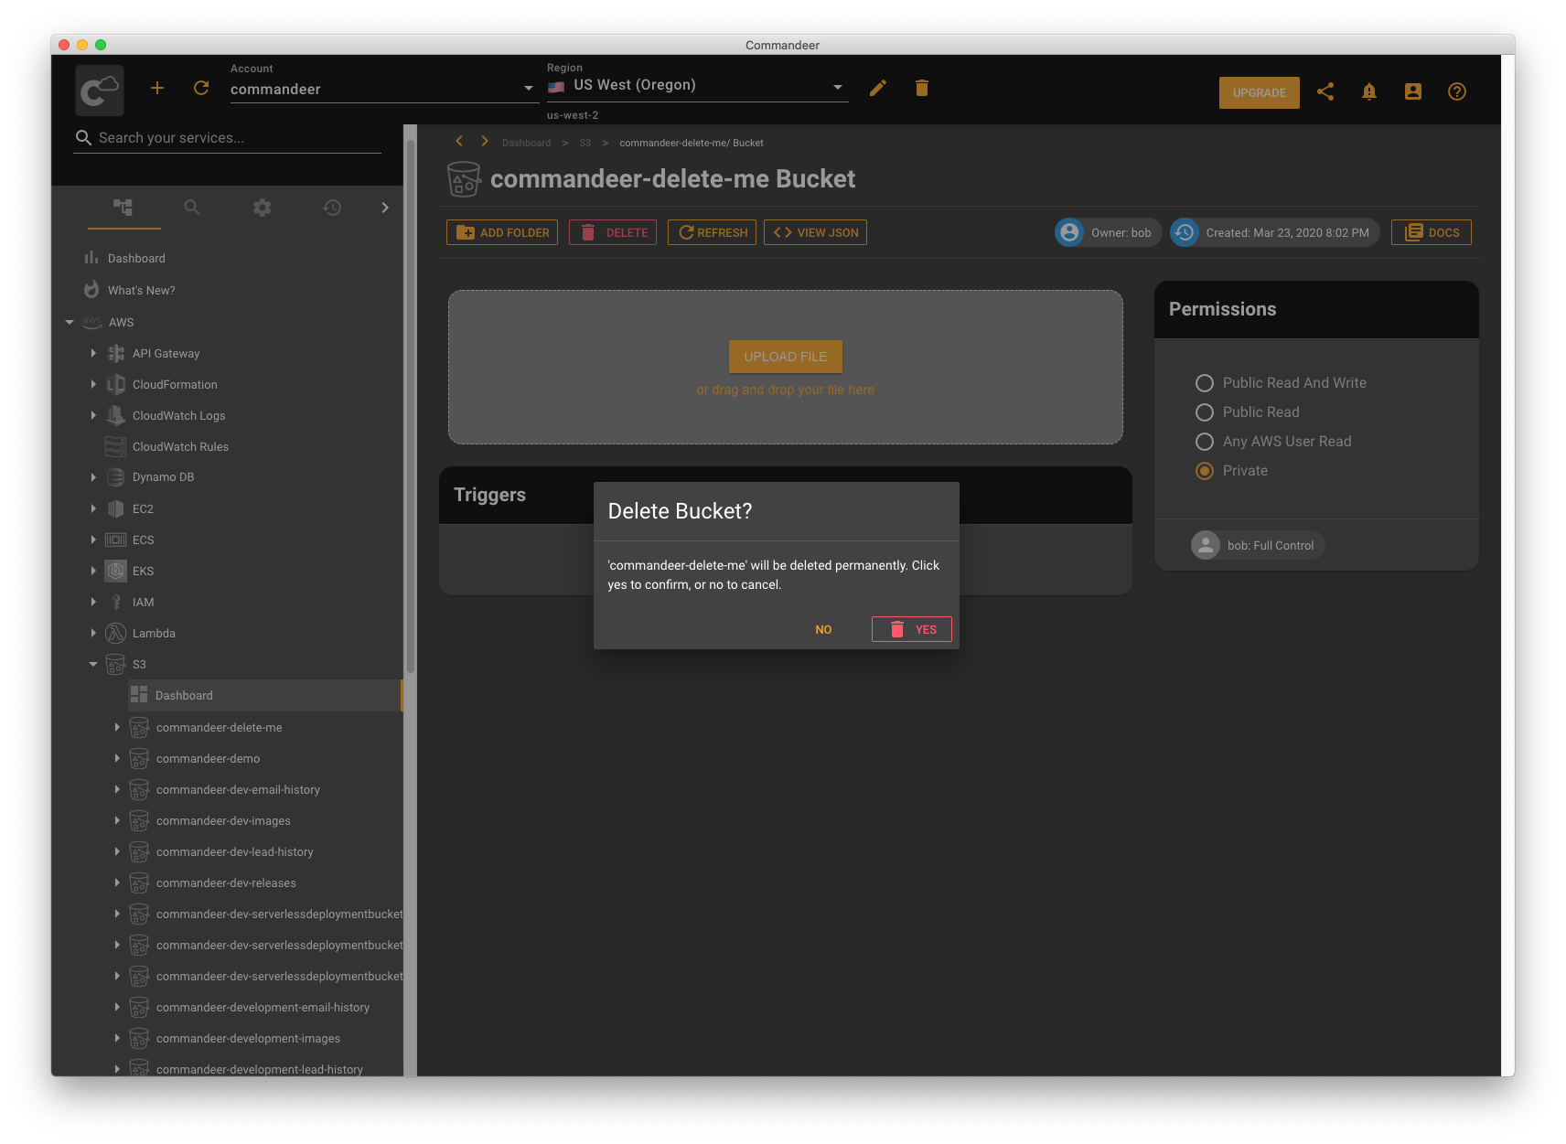Click the red Delete bucket button
Image resolution: width=1566 pixels, height=1144 pixels.
pyautogui.click(x=613, y=232)
